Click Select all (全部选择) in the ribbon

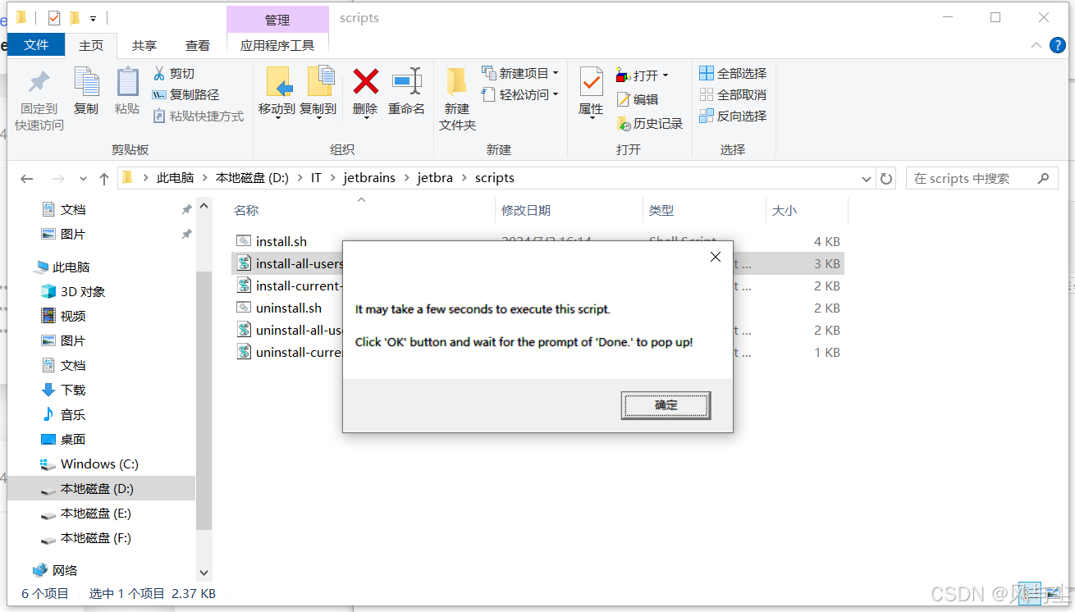[733, 73]
